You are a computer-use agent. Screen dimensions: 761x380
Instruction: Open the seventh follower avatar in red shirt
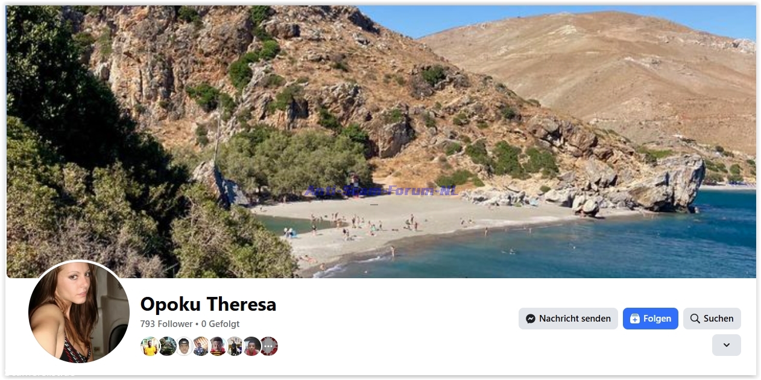coord(251,346)
